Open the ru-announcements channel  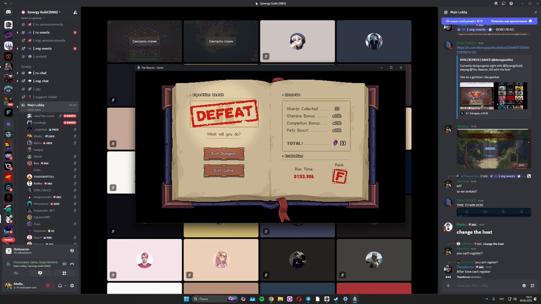[x=49, y=24]
